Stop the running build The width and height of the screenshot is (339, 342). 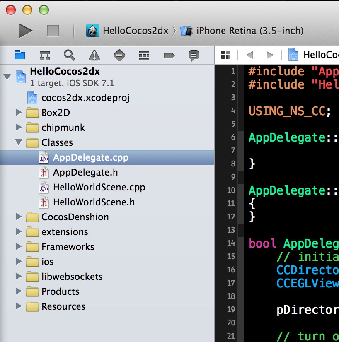coord(53,31)
